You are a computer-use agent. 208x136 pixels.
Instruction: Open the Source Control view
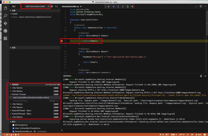pos(5,23)
